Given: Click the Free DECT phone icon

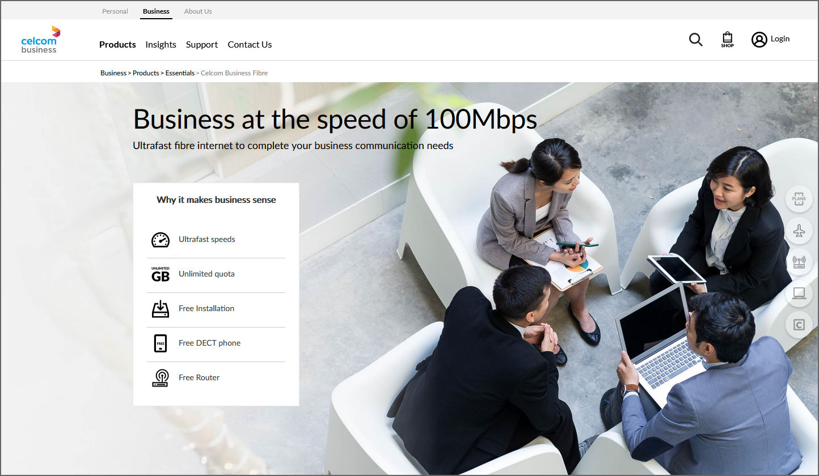Looking at the screenshot, I should tap(161, 343).
